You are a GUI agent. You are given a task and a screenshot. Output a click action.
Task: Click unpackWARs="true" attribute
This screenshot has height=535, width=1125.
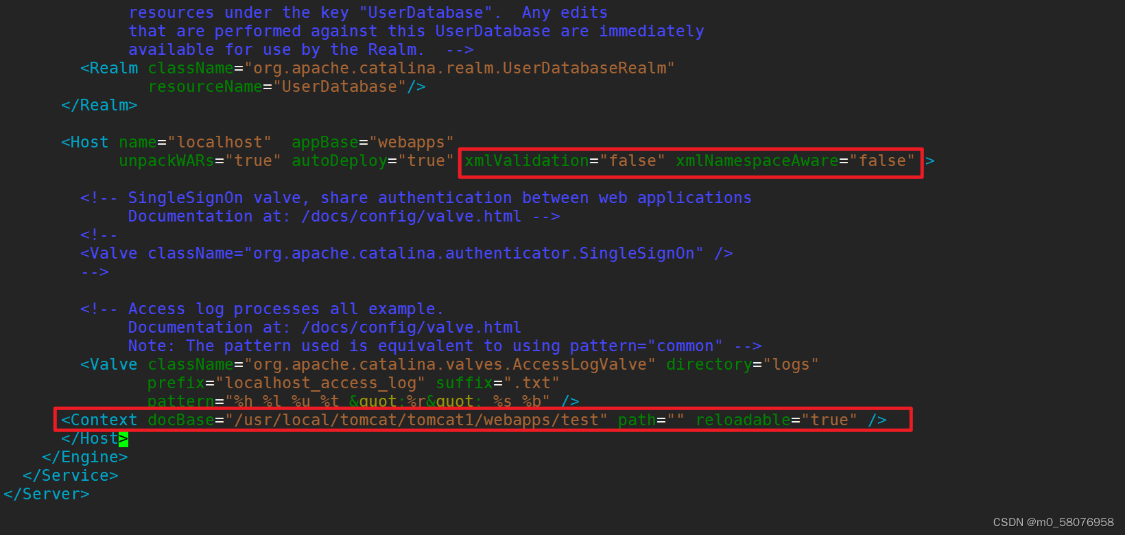(x=200, y=161)
